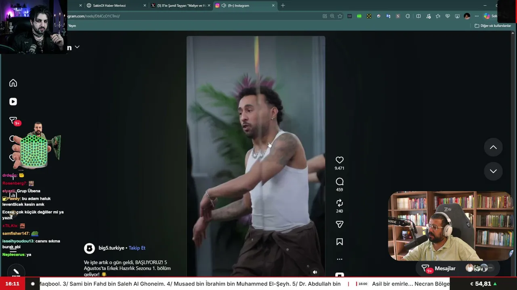Open the browser settings three-dot menu
The image size is (517, 290).
click(x=477, y=16)
